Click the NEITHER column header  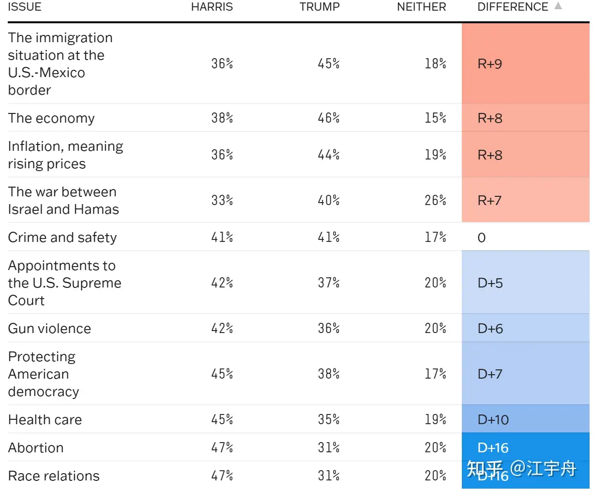421,7
